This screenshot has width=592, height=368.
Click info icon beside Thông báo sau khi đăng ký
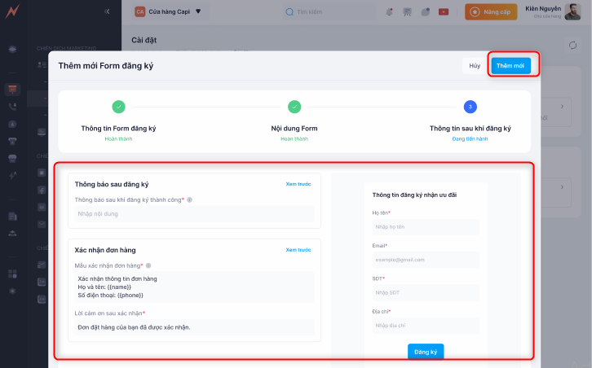pos(190,199)
